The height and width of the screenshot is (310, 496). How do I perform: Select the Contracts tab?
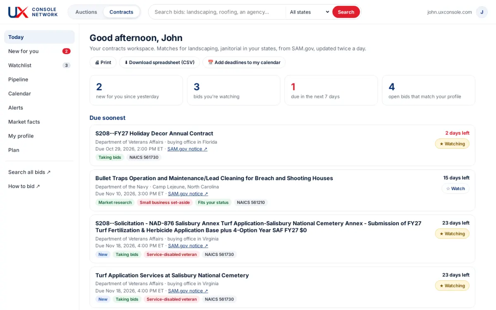121,12
